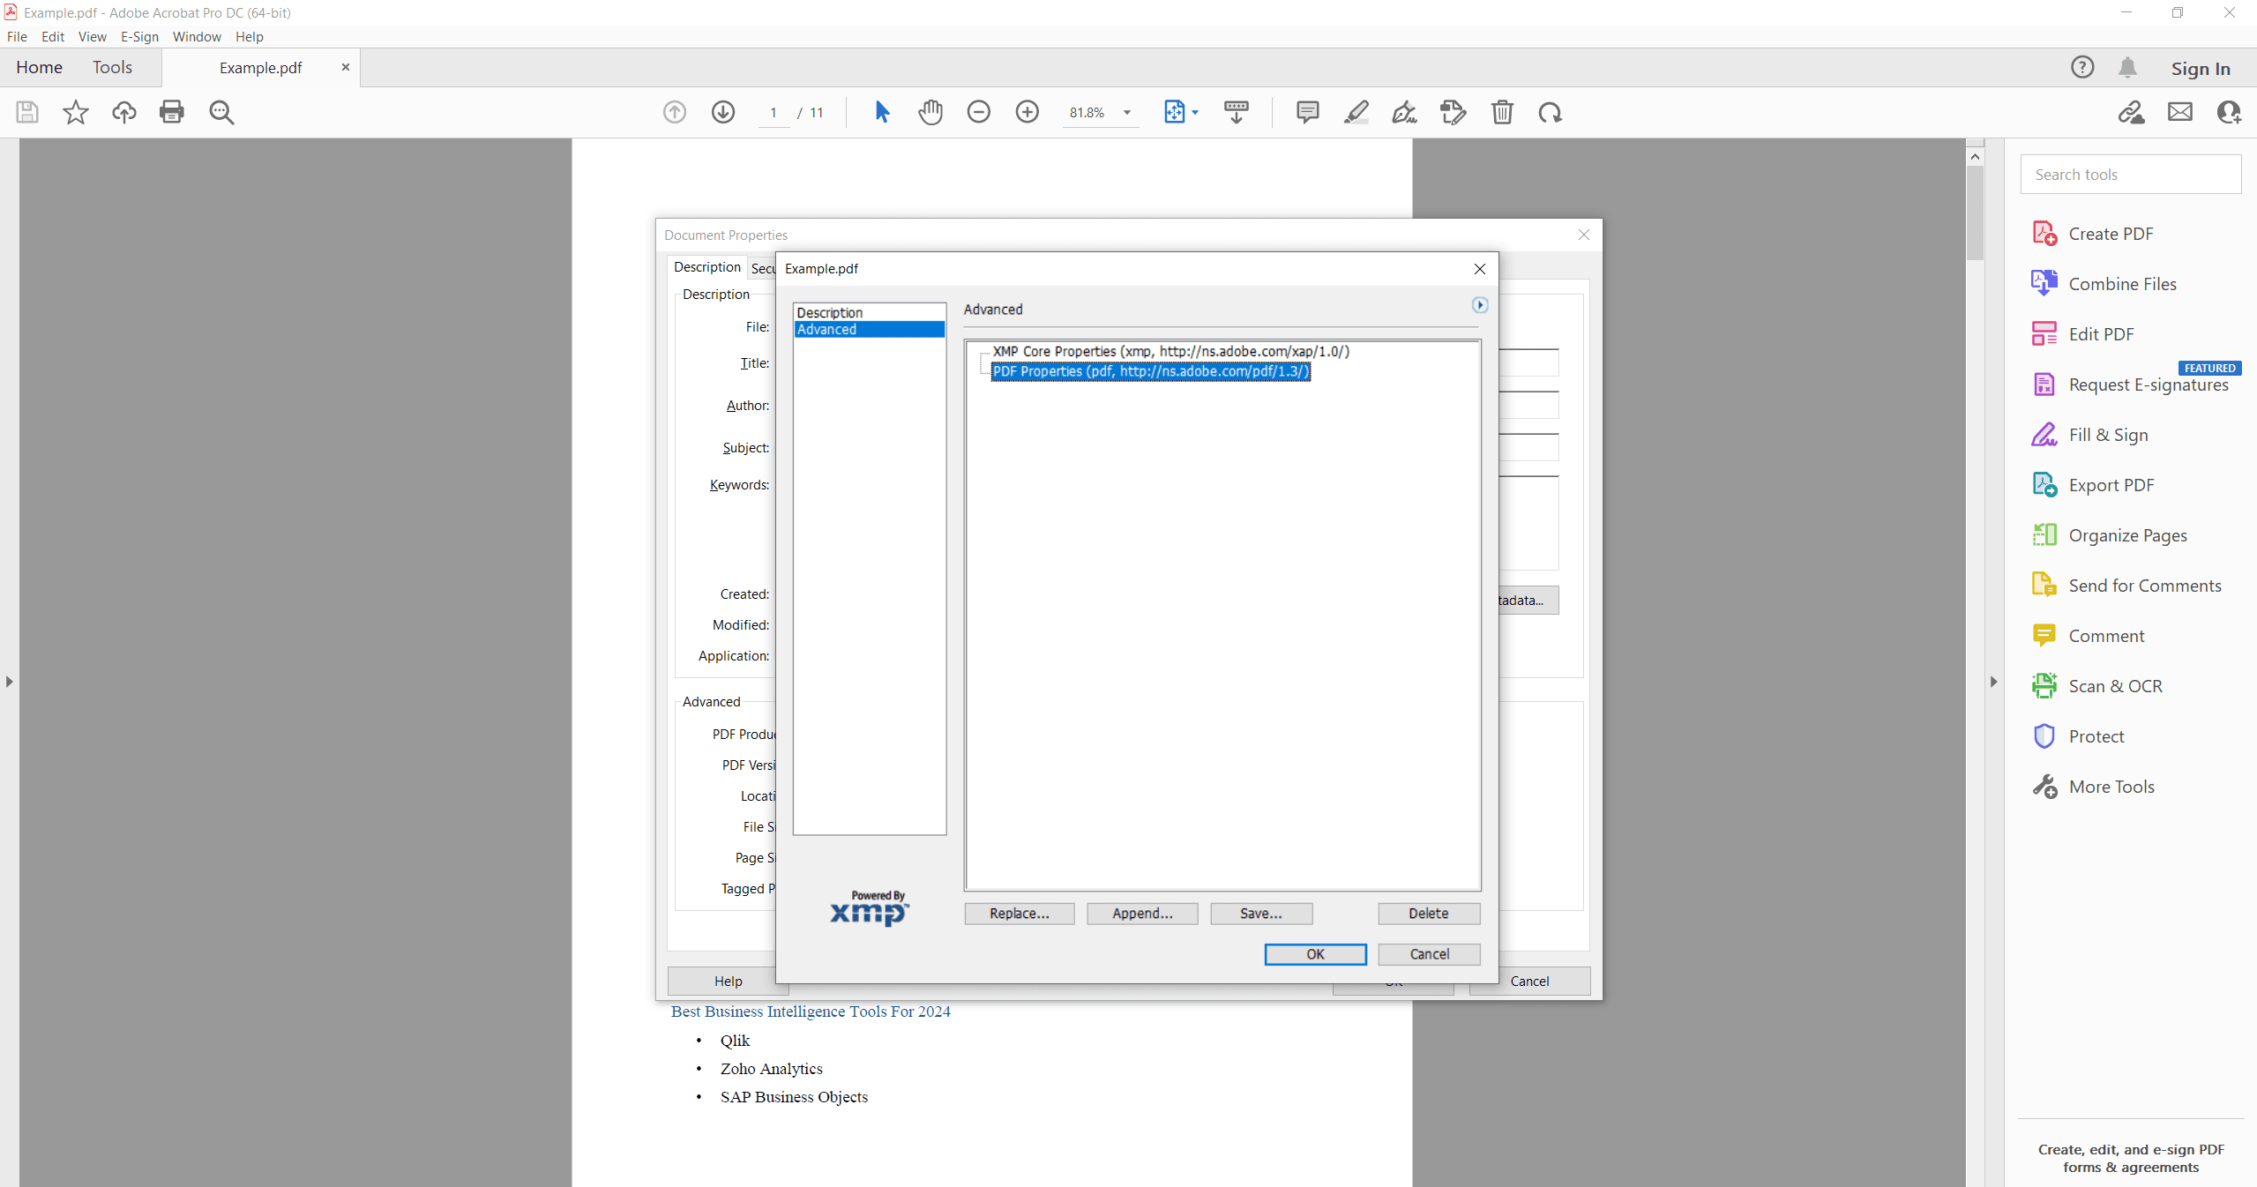Select PDF Properties tree node
Screen dimensions: 2257x1187
1150,371
